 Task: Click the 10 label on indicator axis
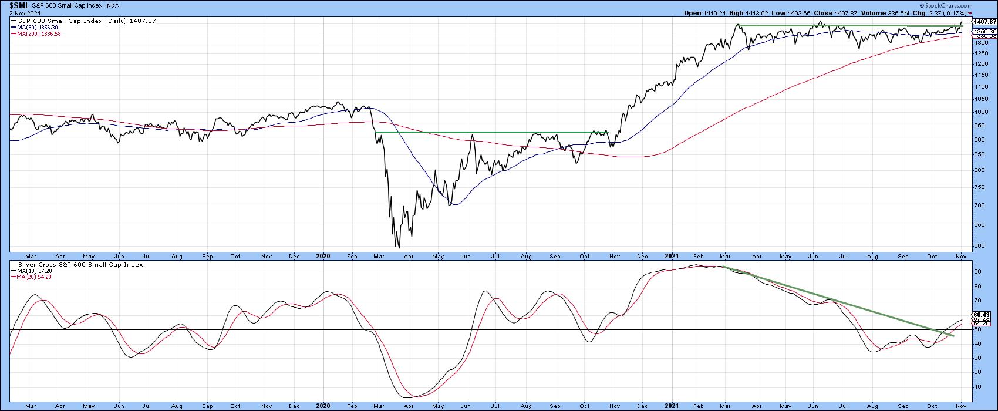pos(977,387)
